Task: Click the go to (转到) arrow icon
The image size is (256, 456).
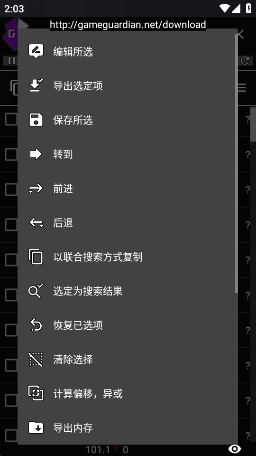Action: point(36,154)
